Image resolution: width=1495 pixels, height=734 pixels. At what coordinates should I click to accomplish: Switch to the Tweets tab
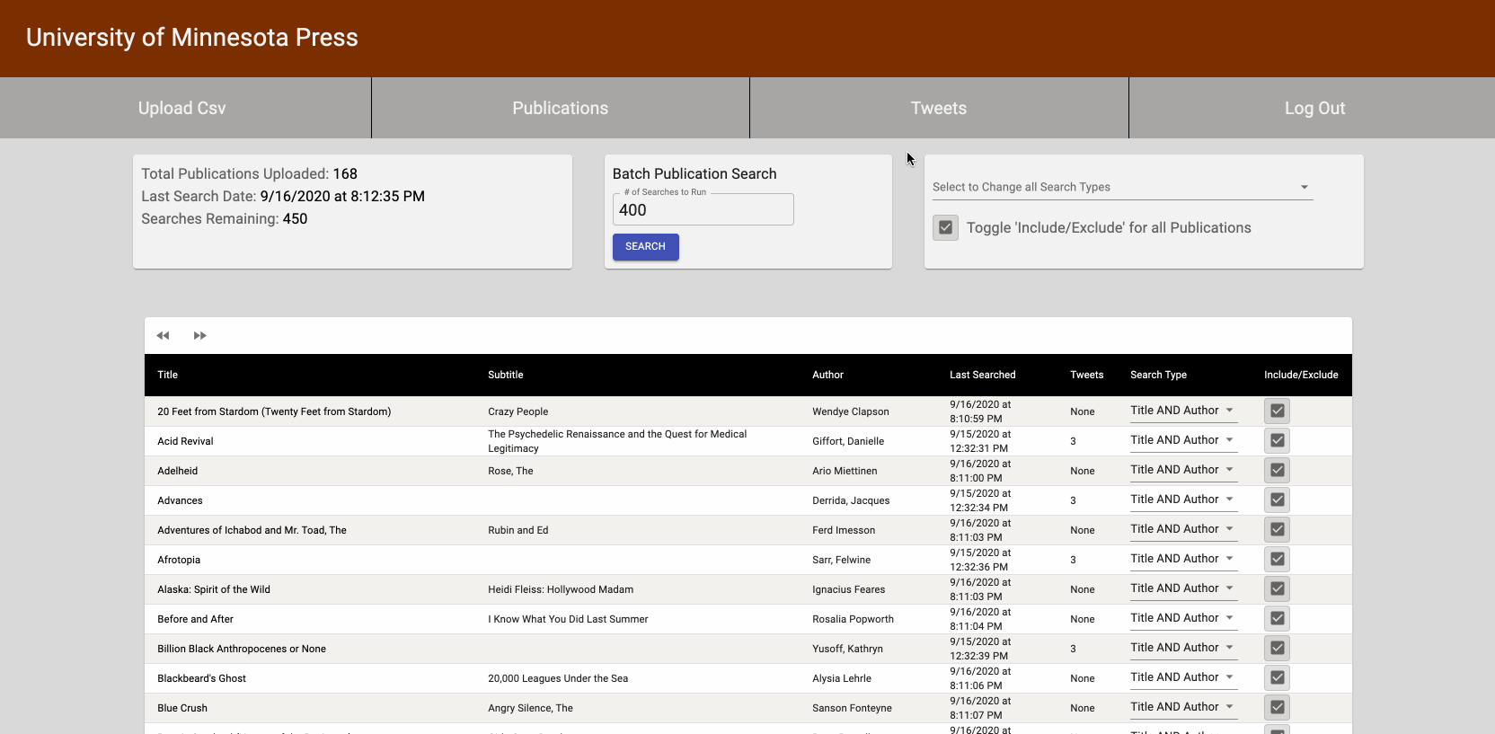pos(939,108)
